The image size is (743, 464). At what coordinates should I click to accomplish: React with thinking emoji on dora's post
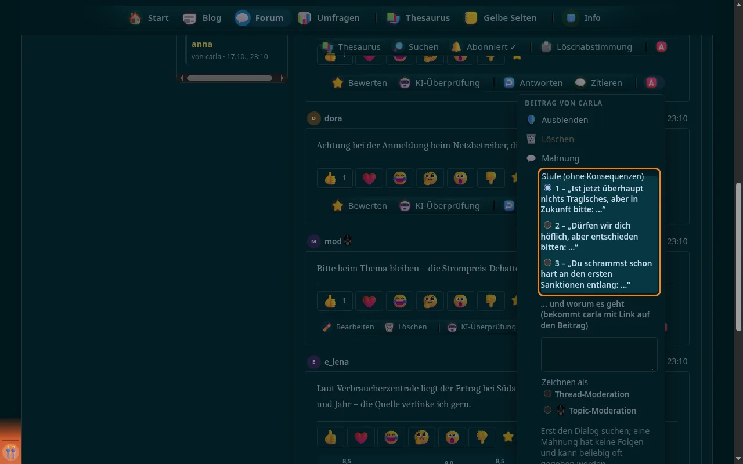(x=430, y=178)
